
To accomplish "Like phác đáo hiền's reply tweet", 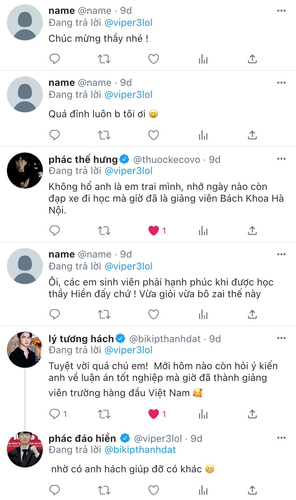I will click(x=153, y=490).
